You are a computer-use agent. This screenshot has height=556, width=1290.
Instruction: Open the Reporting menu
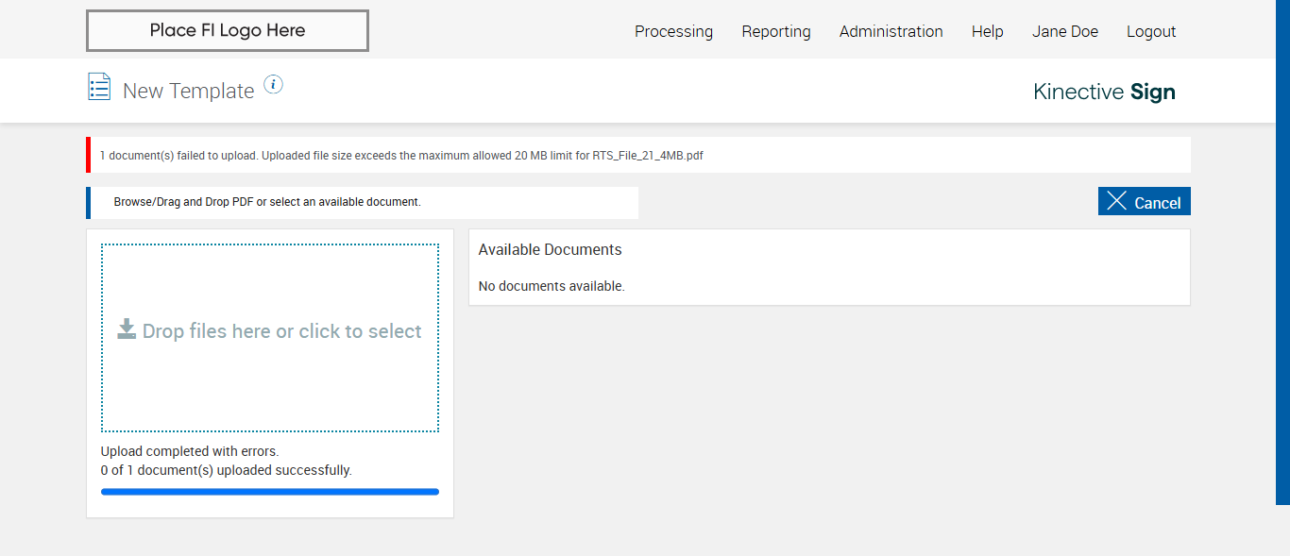(x=775, y=31)
